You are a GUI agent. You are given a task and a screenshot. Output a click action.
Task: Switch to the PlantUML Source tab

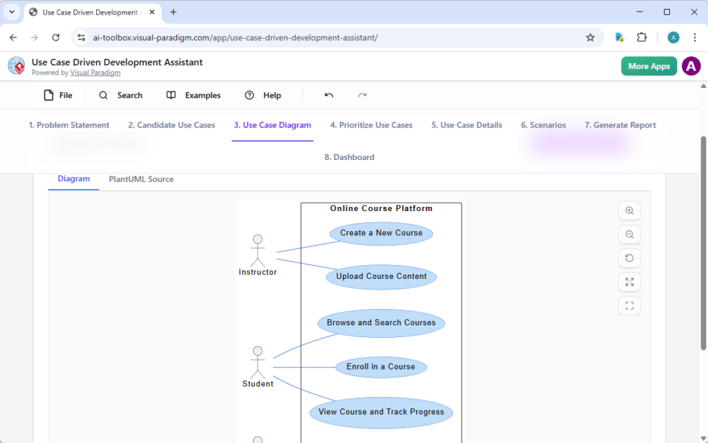pyautogui.click(x=141, y=179)
